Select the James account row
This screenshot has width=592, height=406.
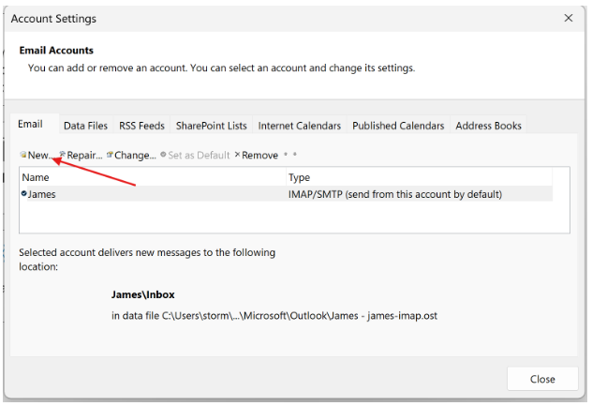click(x=150, y=194)
